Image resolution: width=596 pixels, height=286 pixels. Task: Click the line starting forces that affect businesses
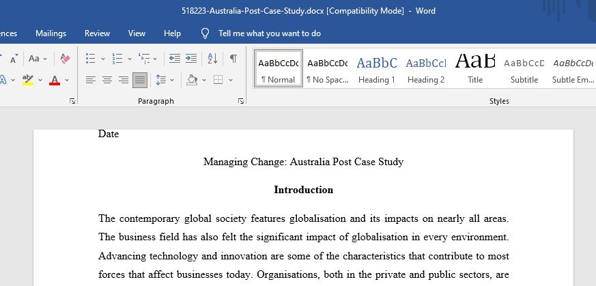pyautogui.click(x=303, y=274)
